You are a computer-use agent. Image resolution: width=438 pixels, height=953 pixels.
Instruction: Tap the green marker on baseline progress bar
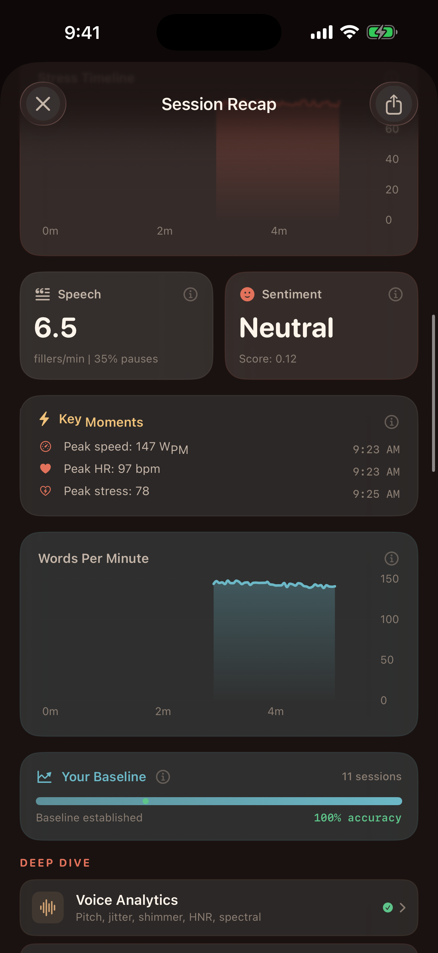point(146,801)
